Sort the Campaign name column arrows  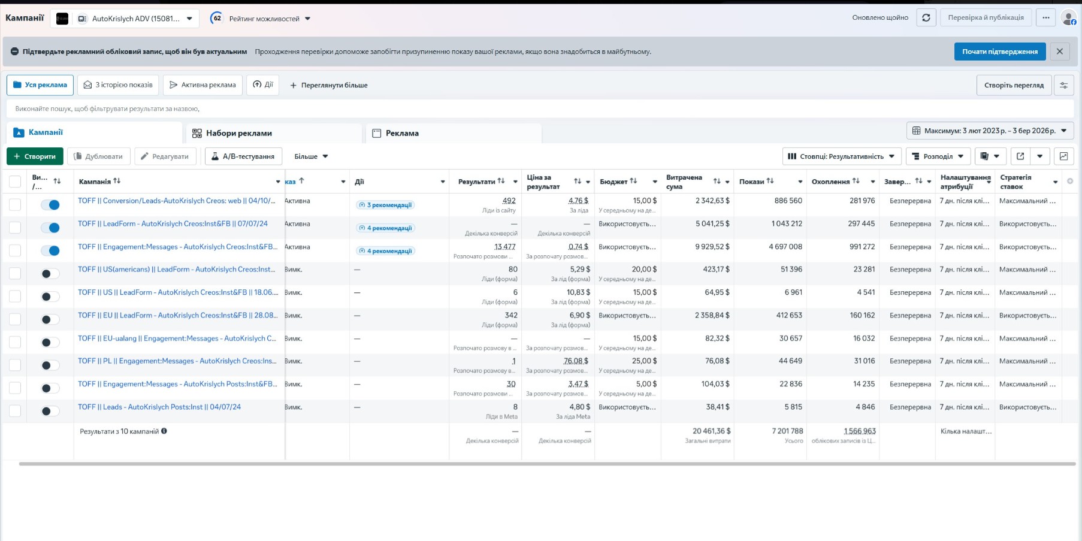(x=117, y=181)
